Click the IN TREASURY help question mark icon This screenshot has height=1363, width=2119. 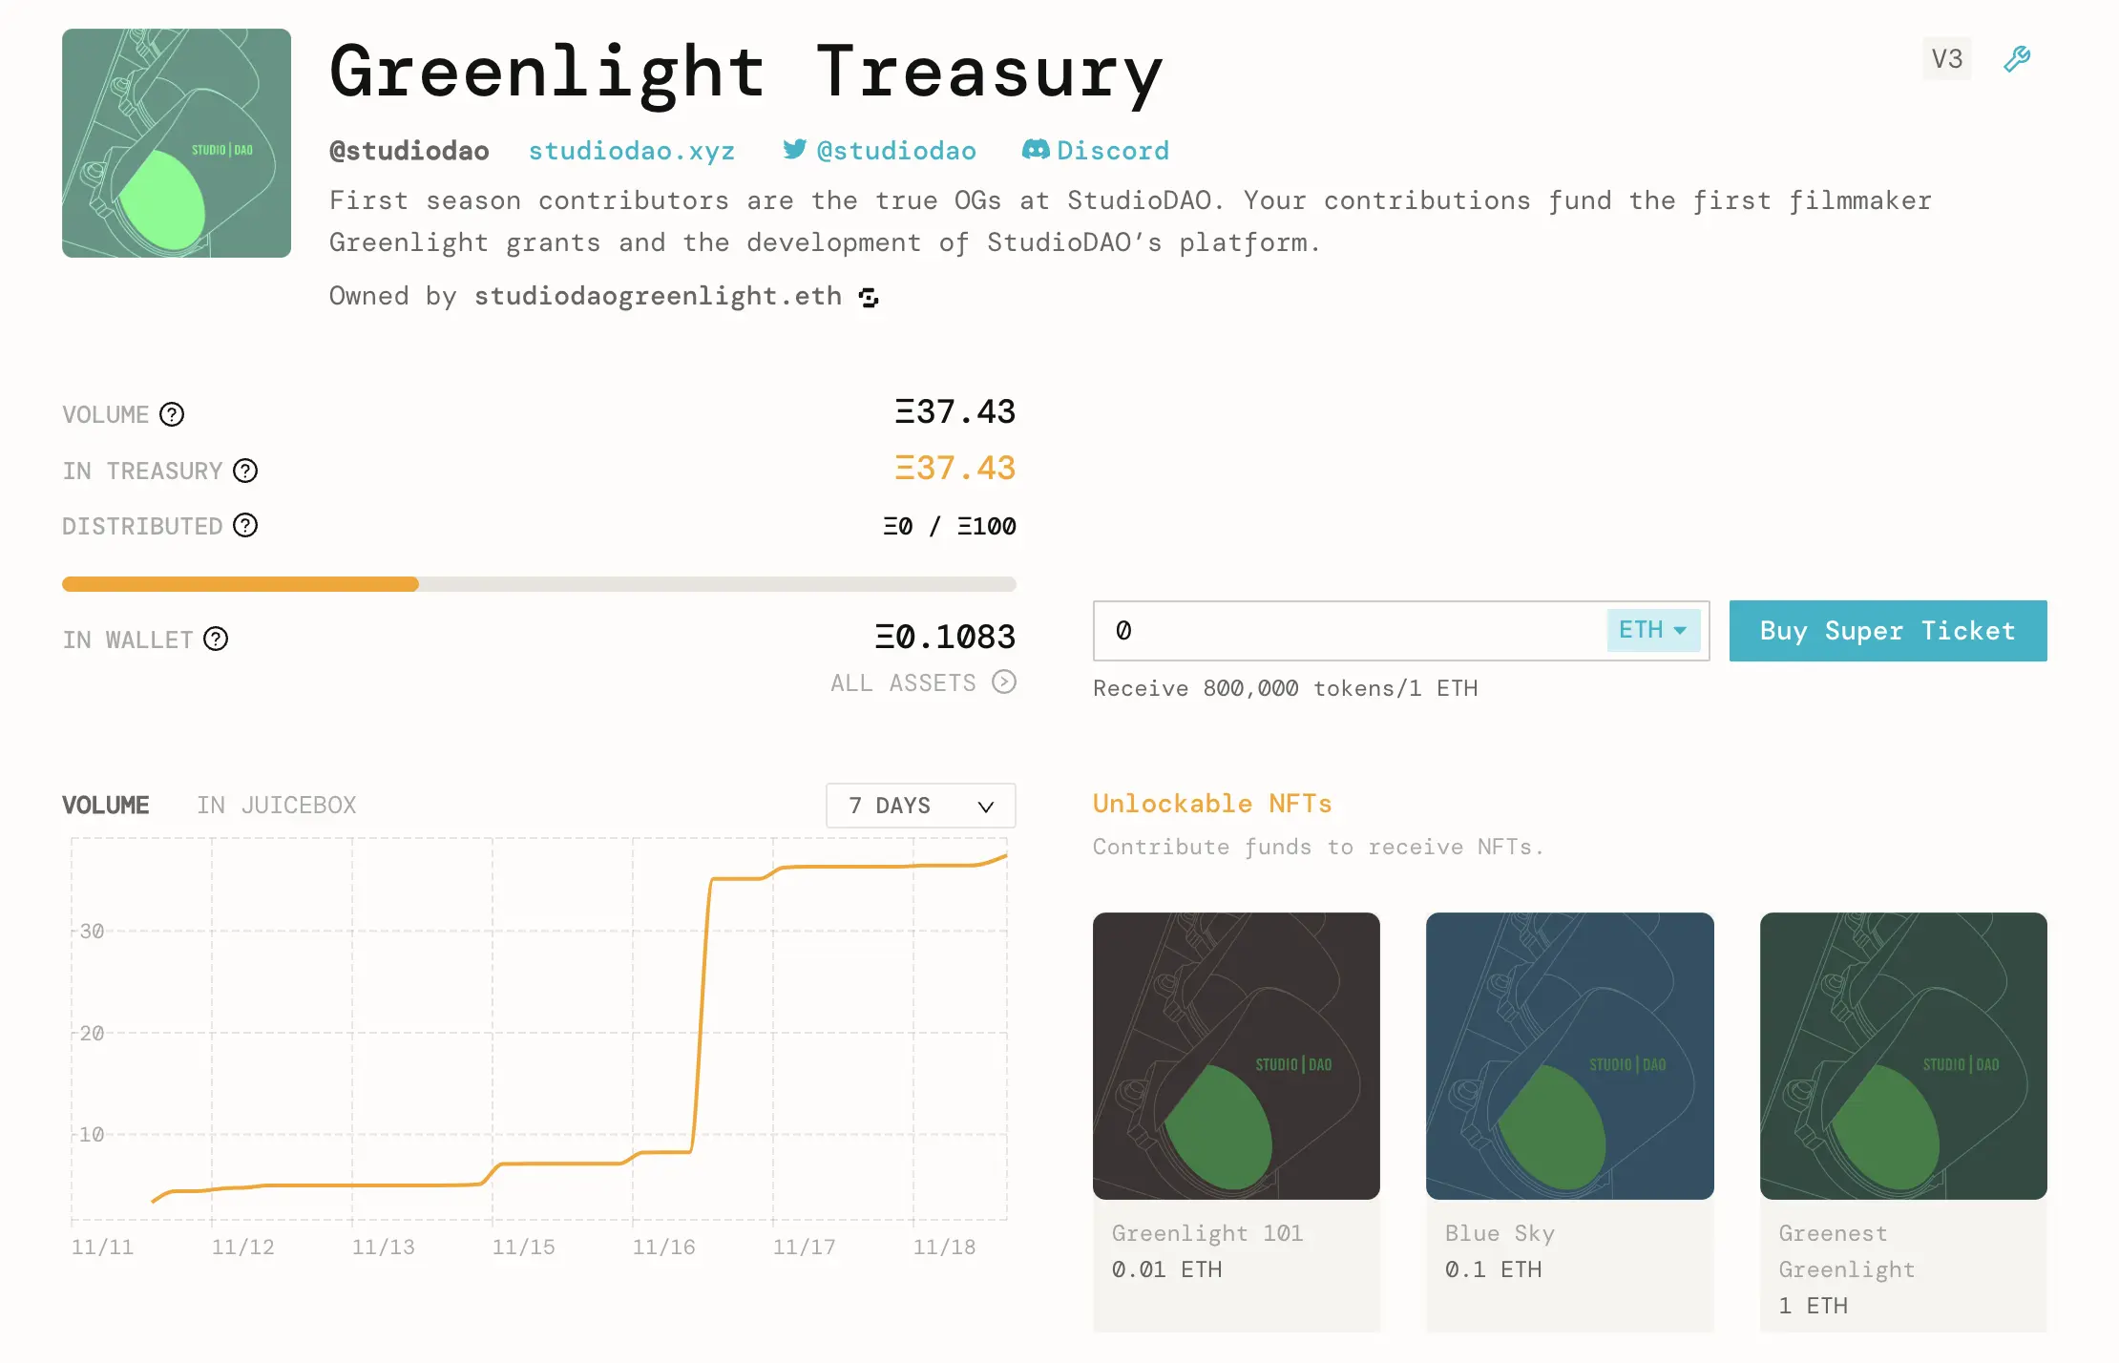(x=245, y=471)
